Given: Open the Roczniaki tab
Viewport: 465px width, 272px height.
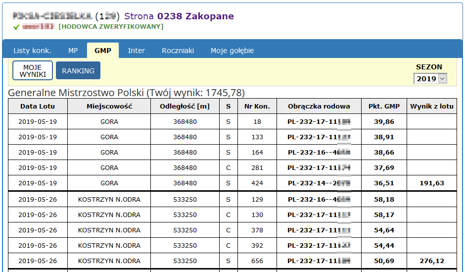Looking at the screenshot, I should pos(178,51).
